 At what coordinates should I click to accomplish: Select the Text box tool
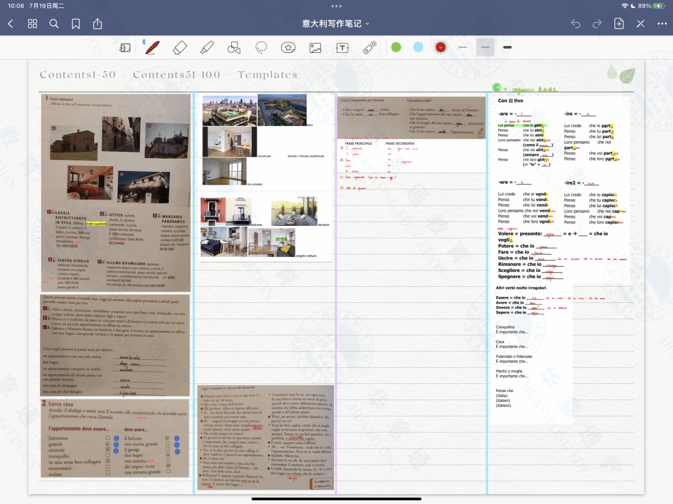click(x=343, y=47)
